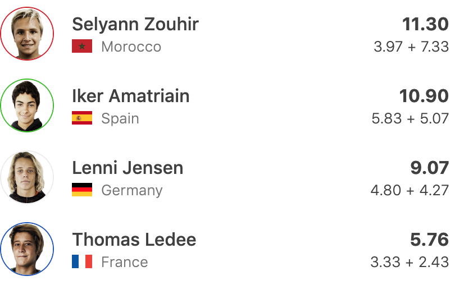This screenshot has height=285, width=464.
Task: Open Thomas Ledee's athlete name link
Action: [134, 240]
